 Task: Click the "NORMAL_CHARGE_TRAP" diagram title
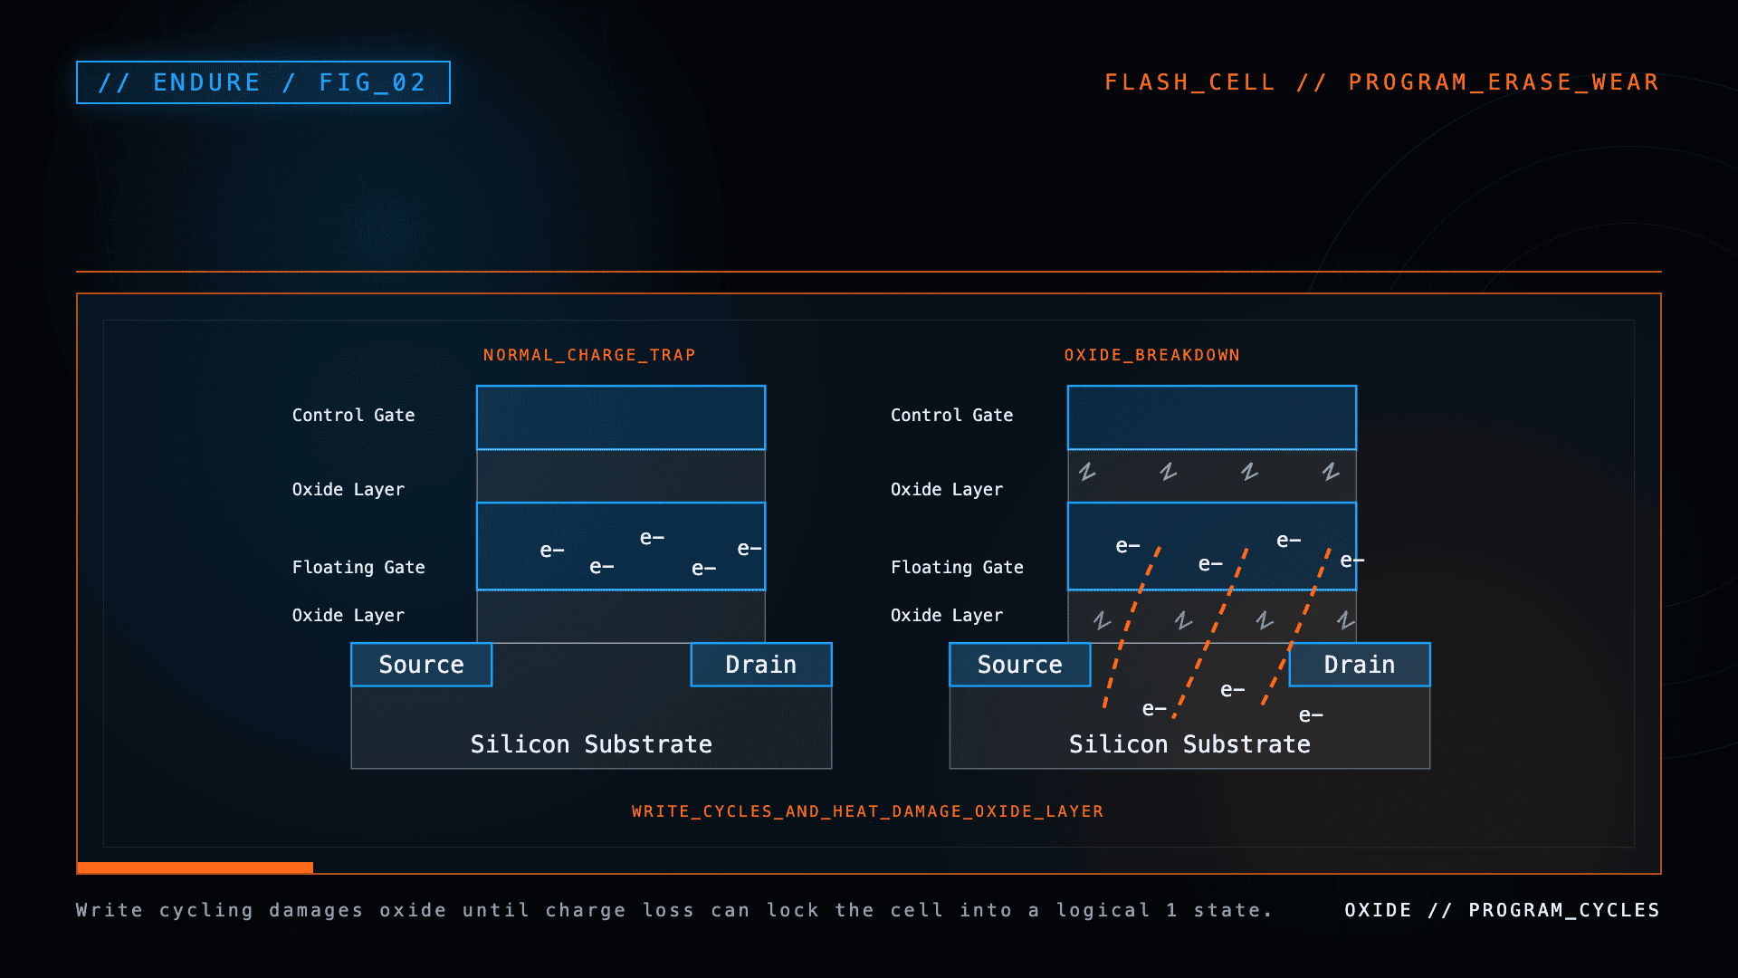(589, 355)
